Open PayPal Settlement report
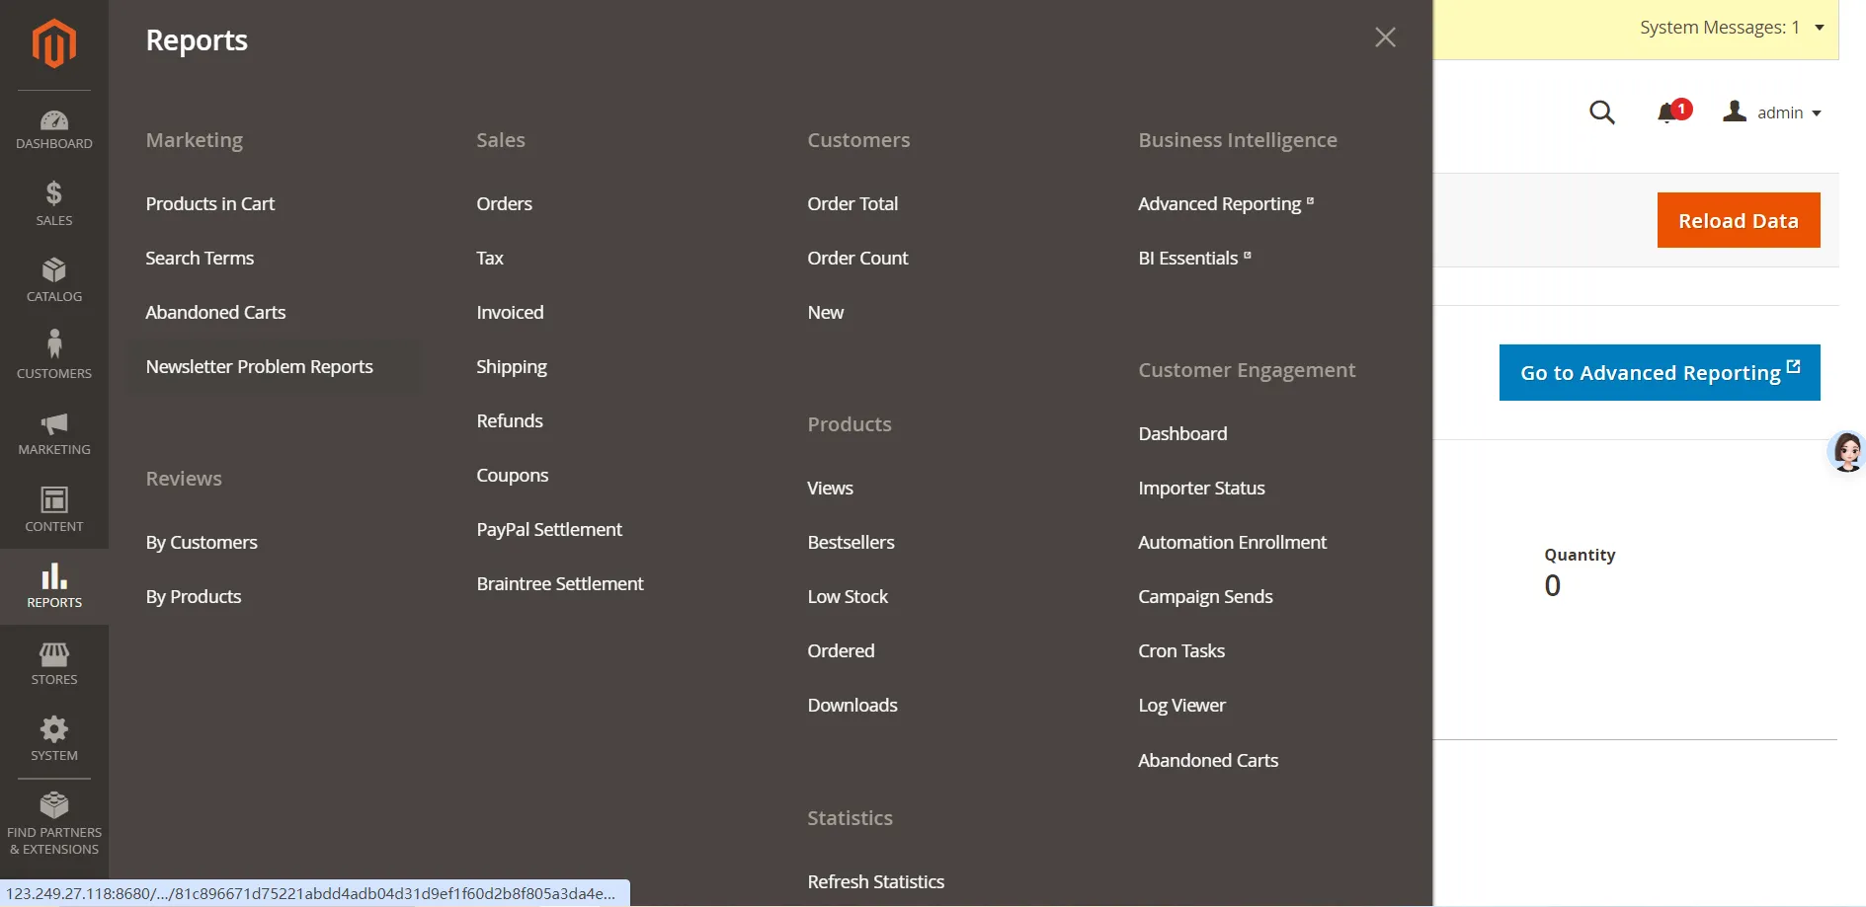This screenshot has width=1866, height=907. click(549, 530)
